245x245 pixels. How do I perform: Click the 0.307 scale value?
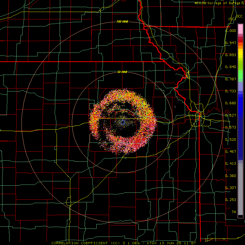231,188
